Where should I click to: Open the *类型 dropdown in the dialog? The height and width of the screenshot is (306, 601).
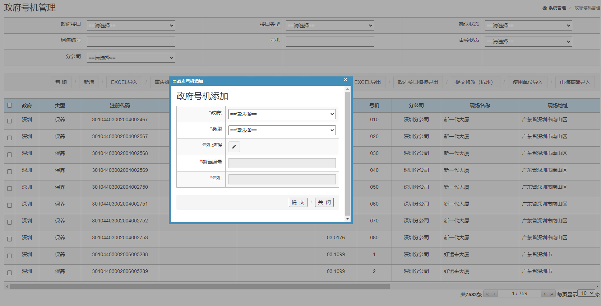[282, 130]
